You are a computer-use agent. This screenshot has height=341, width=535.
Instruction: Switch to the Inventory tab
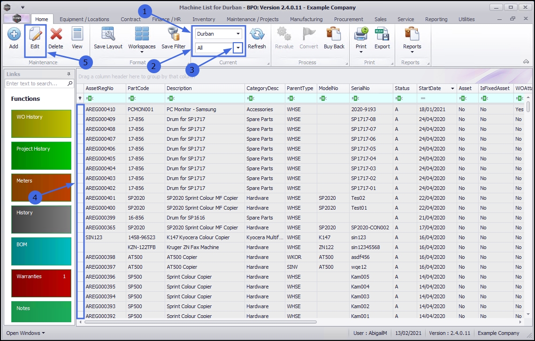pos(204,19)
